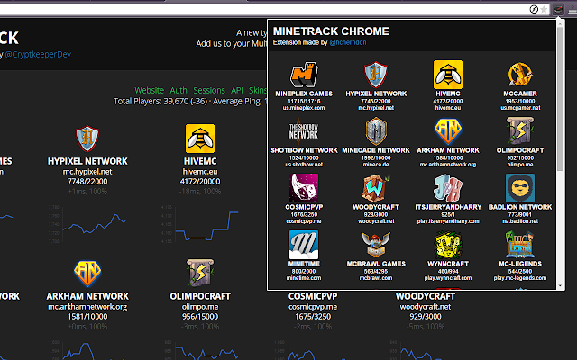Image resolution: width=577 pixels, height=360 pixels.
Task: Click the OlimpoCraft icon on main page
Action: pos(200,274)
